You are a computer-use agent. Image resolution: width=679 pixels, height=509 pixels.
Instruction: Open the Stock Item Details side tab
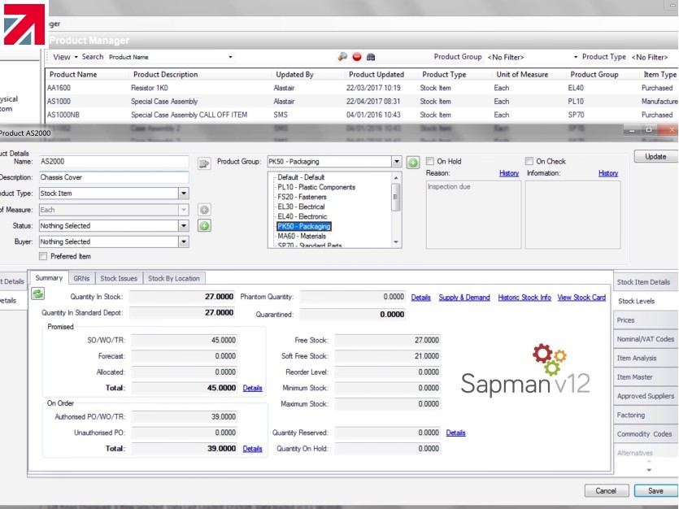(x=645, y=282)
